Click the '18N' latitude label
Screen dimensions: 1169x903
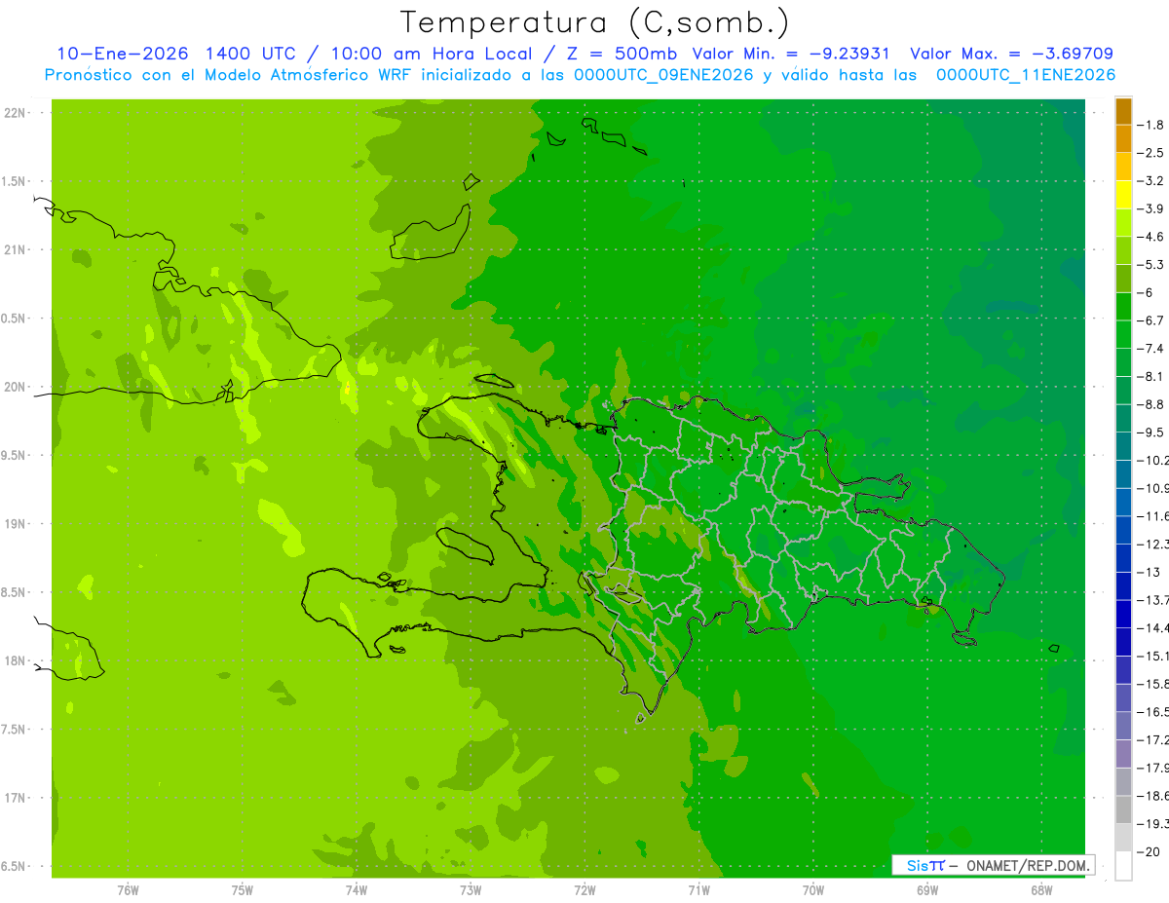pos(16,661)
